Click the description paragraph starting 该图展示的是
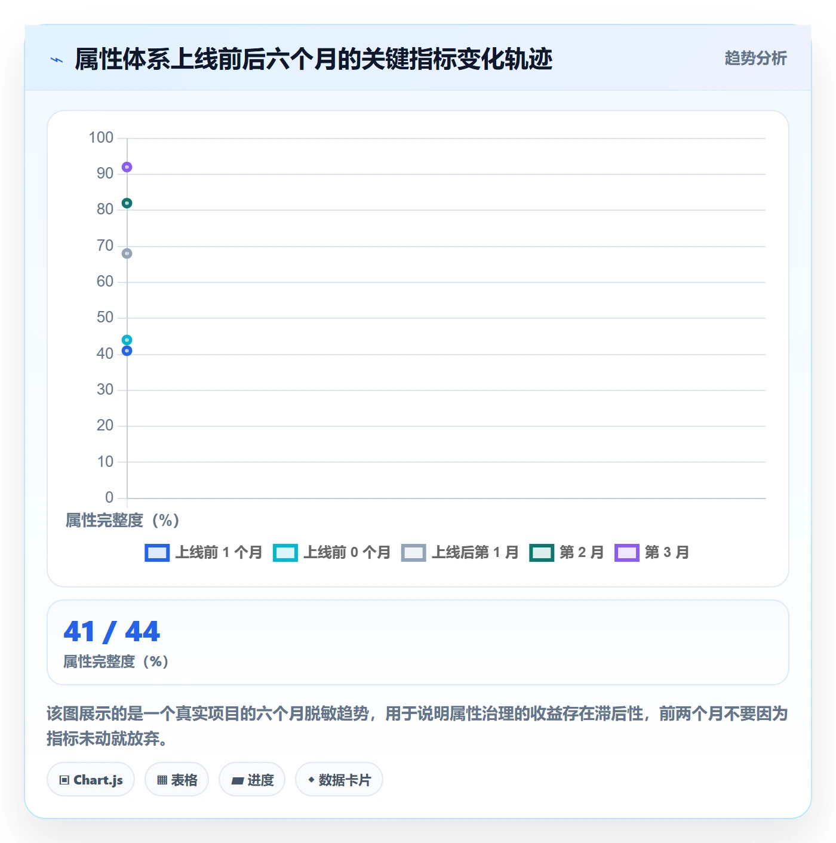836x843 pixels. [x=417, y=726]
